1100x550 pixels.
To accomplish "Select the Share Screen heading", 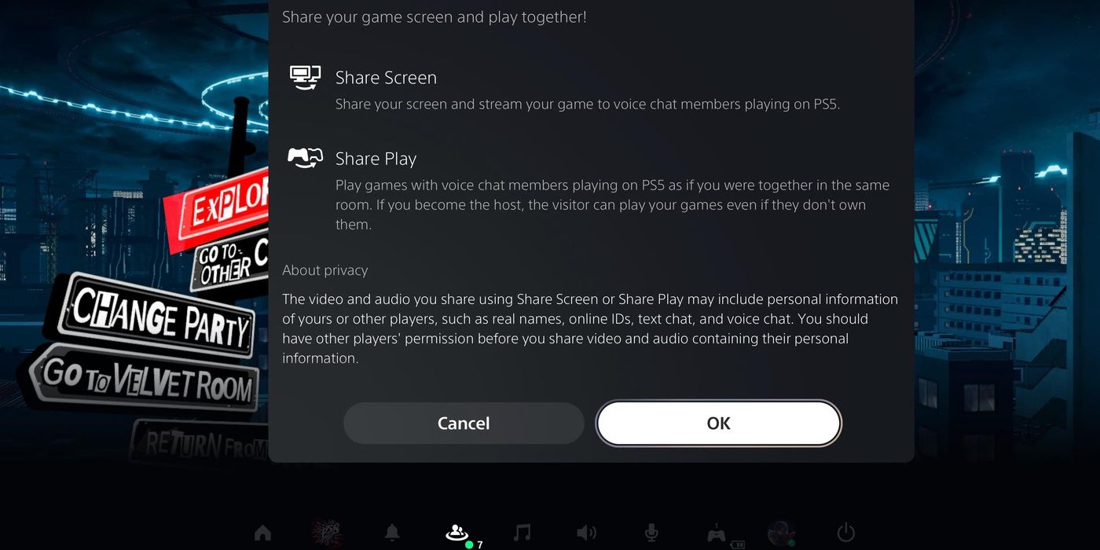I will tap(386, 78).
